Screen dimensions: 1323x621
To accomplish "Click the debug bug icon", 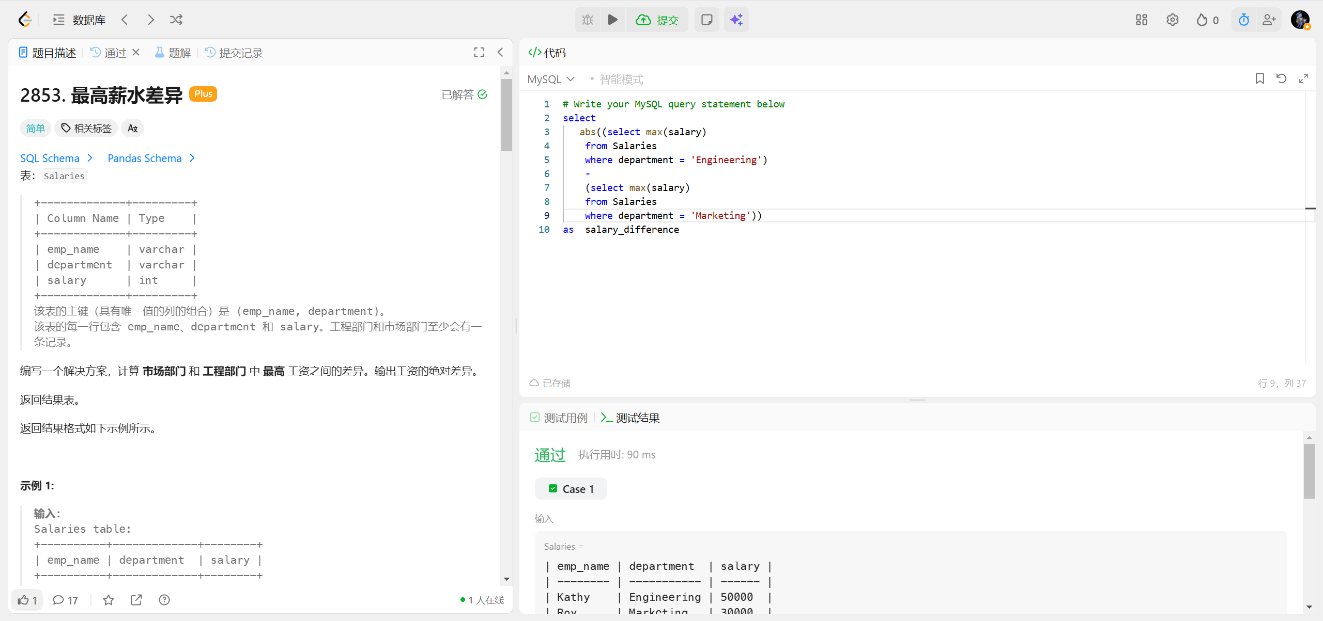I will (588, 20).
